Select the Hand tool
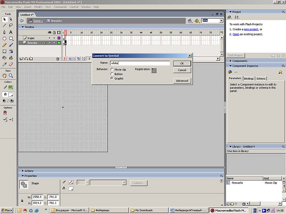The height and width of the screenshot is (214, 286). point(5,76)
